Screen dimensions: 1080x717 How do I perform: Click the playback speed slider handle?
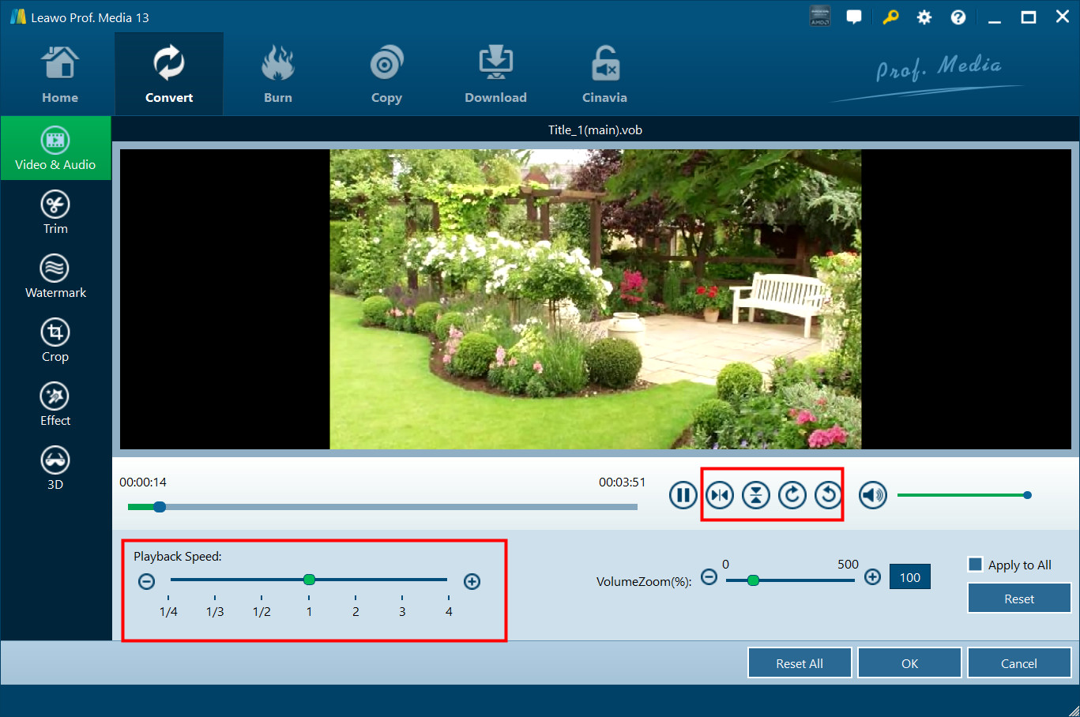(310, 580)
